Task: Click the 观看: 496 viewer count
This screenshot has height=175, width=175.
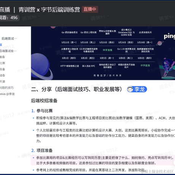Action: click(9, 17)
